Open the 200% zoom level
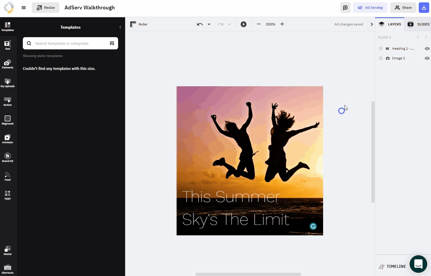Viewport: 431px width, 276px height. click(x=270, y=24)
